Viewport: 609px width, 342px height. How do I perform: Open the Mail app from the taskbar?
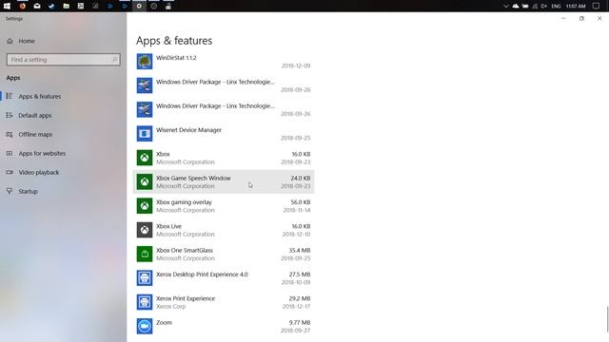37,6
